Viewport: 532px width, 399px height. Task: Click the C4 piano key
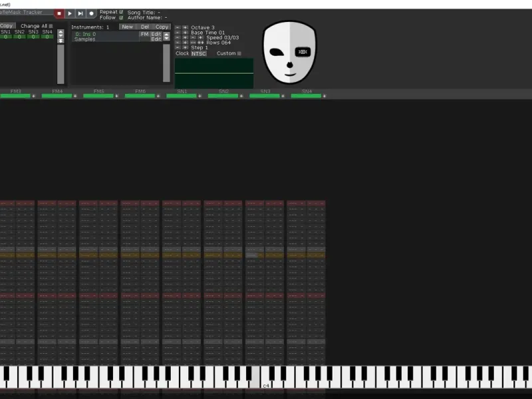[267, 377]
